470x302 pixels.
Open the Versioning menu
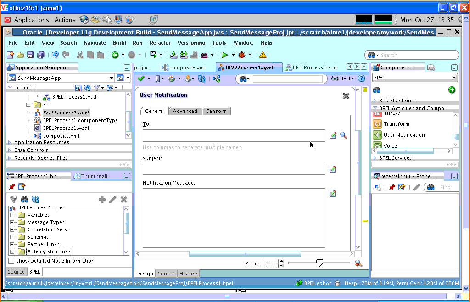coord(191,43)
